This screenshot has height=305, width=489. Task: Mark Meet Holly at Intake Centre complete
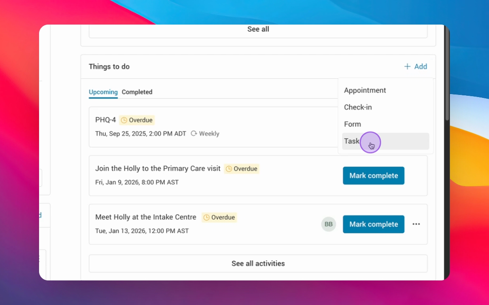coord(374,224)
